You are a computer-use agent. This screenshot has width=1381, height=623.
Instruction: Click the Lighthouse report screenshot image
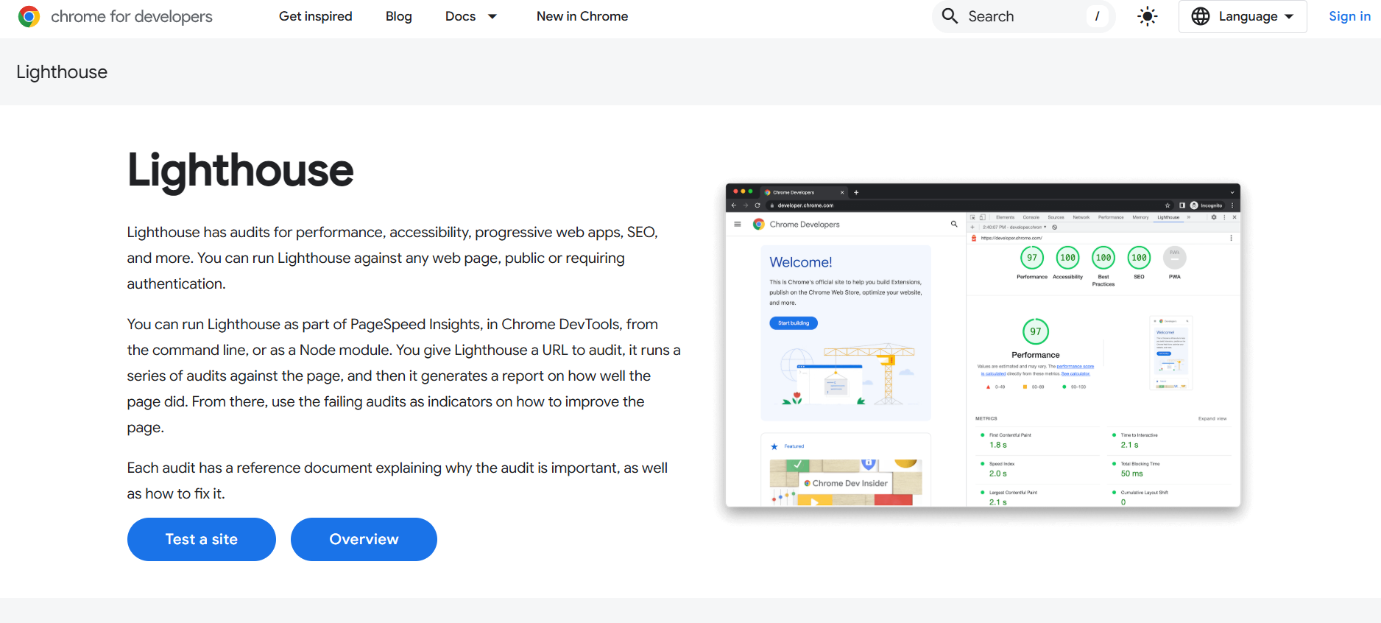coord(983,345)
